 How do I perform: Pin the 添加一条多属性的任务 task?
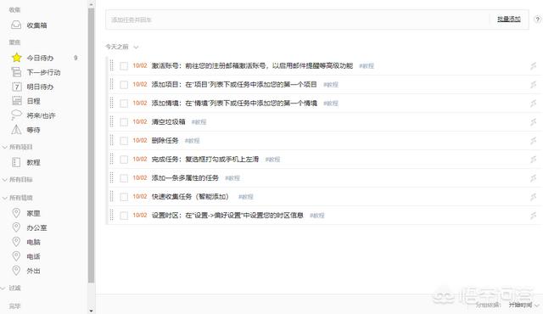534,178
